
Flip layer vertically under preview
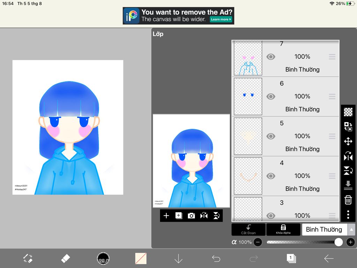pyautogui.click(x=216, y=216)
